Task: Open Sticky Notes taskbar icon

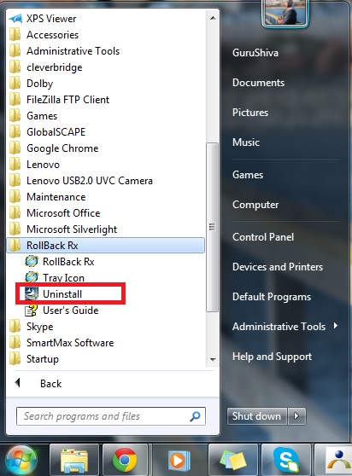Action: point(233,460)
